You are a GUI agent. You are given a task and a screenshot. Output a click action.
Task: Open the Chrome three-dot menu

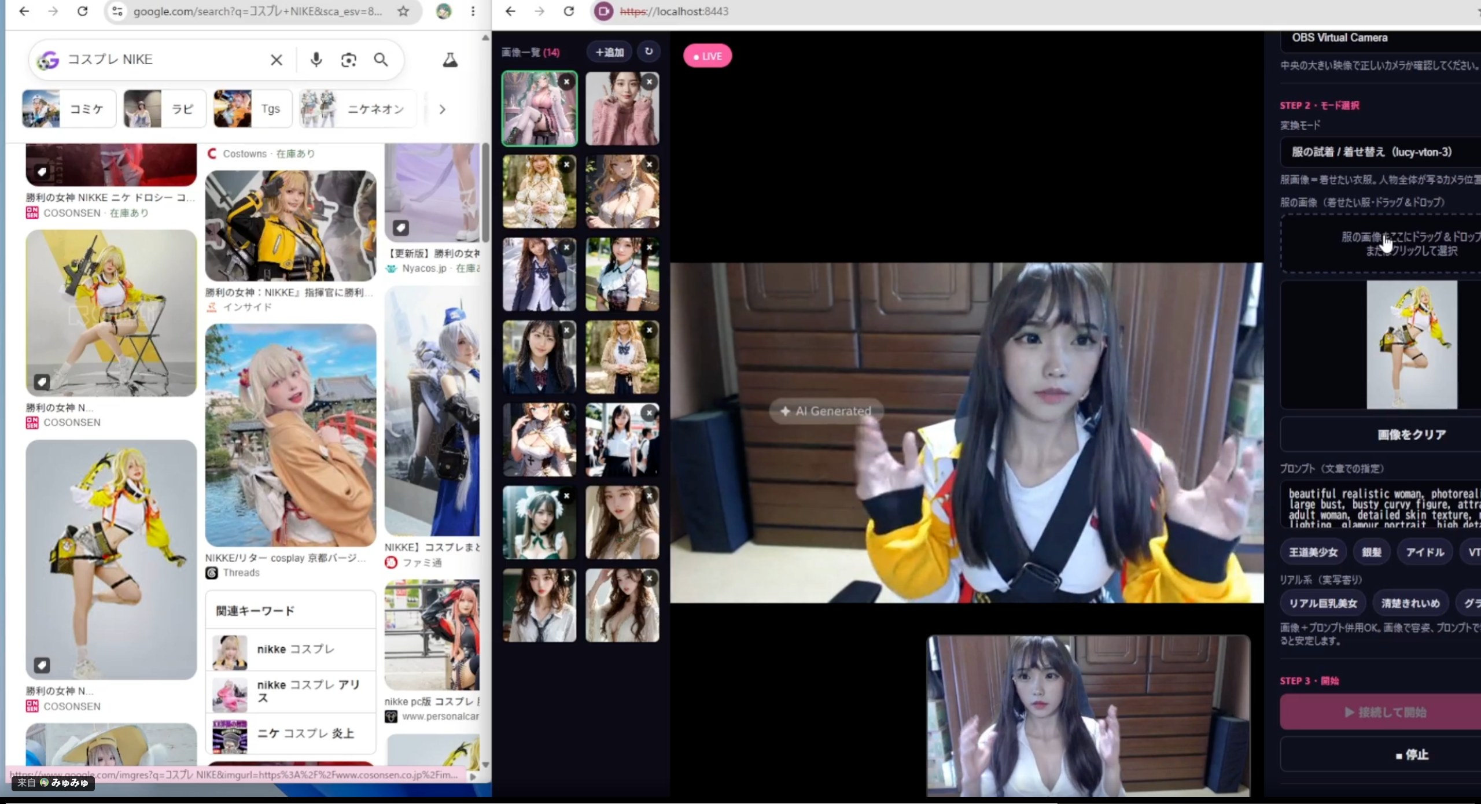coord(473,11)
